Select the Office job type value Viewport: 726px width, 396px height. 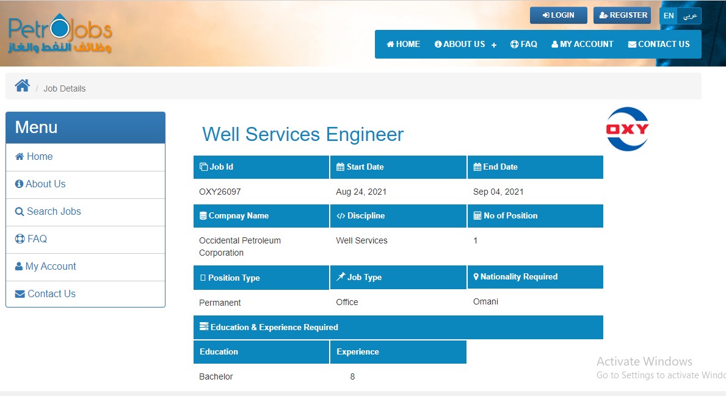click(347, 302)
